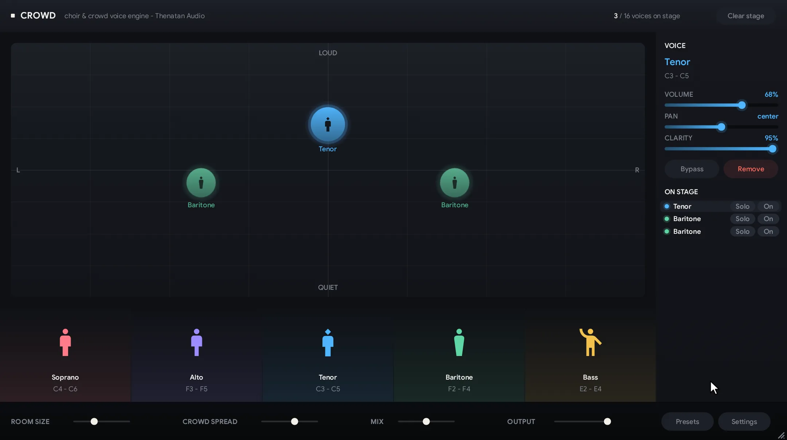The height and width of the screenshot is (440, 787).
Task: Clear stage of all voices
Action: (745, 16)
